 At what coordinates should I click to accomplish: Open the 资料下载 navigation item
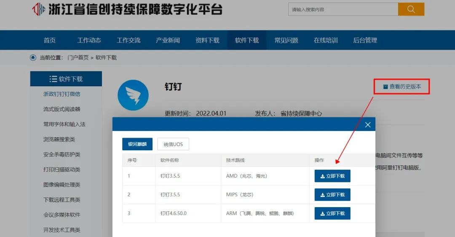[x=207, y=40]
